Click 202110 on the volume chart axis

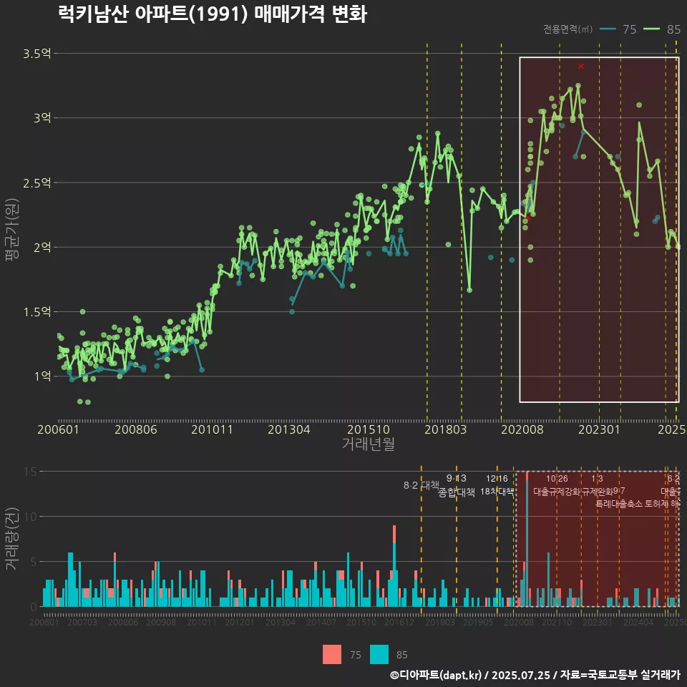[x=557, y=622]
